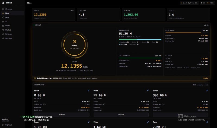Activate the Spark boost pack

coord(62,115)
